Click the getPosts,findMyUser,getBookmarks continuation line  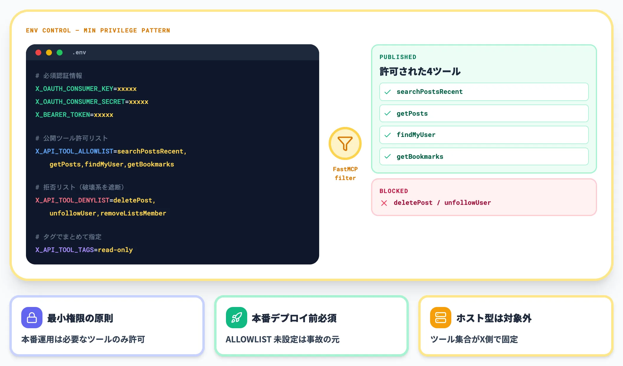click(112, 164)
